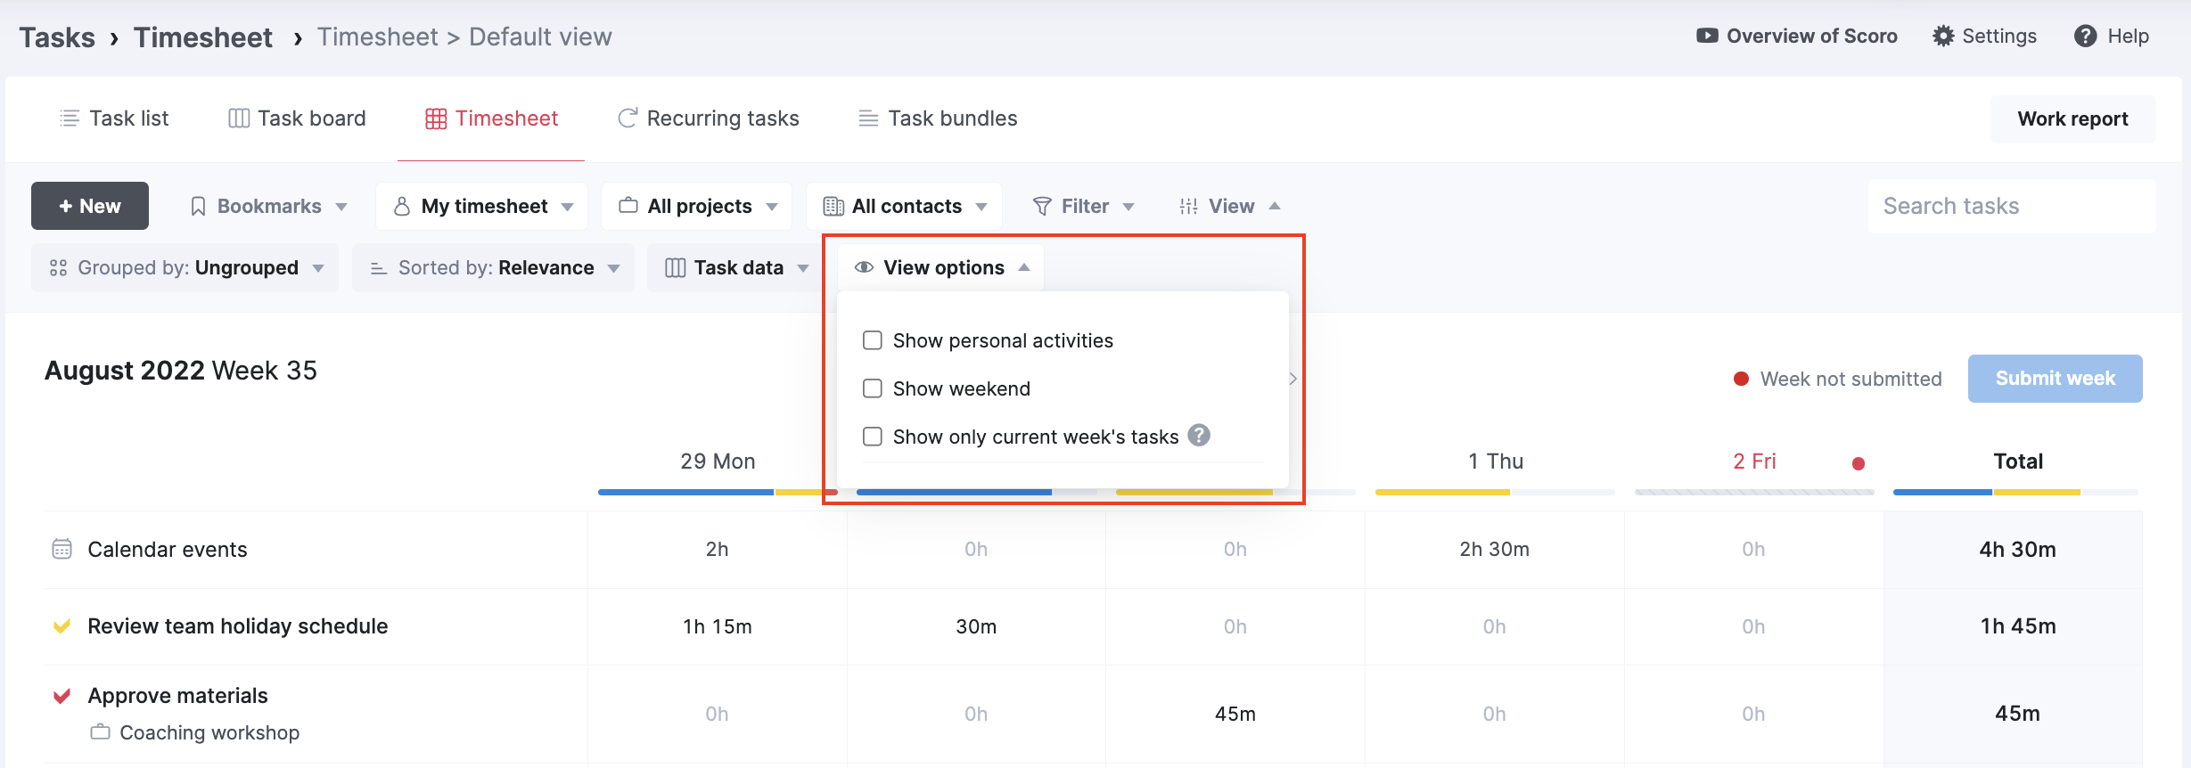
Task: Click the 1 Thu progress bar
Action: click(x=1495, y=492)
